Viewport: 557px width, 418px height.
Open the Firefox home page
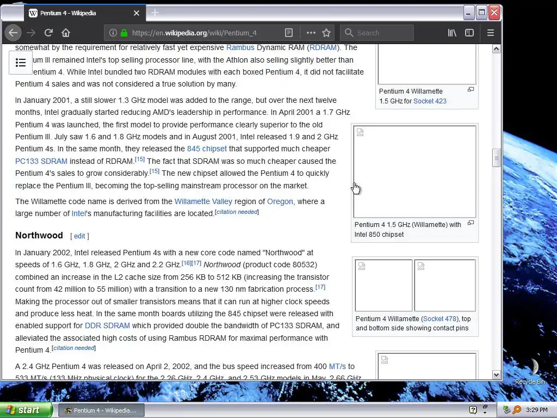click(66, 33)
